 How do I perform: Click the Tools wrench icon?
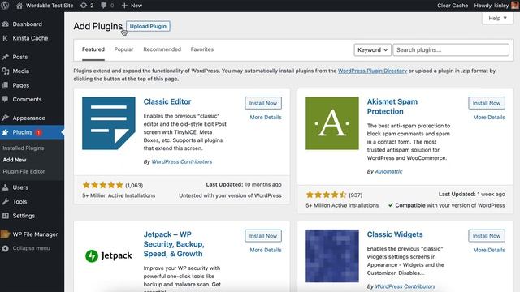point(6,201)
